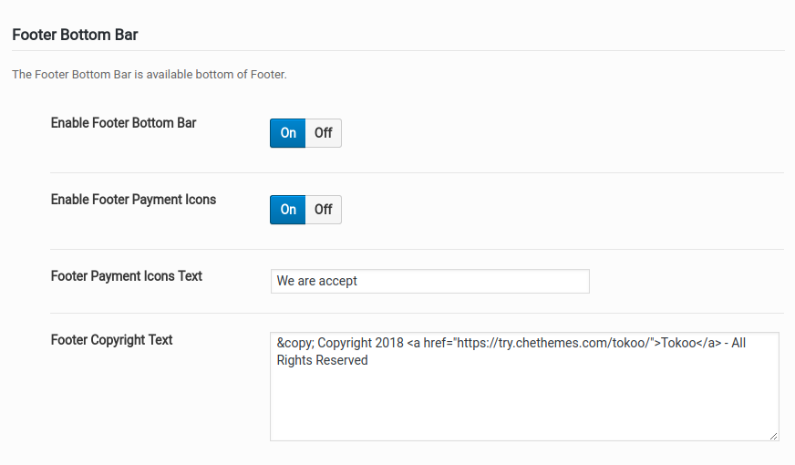Turn Off the Footer Bottom Bar
The image size is (795, 465).
(324, 133)
